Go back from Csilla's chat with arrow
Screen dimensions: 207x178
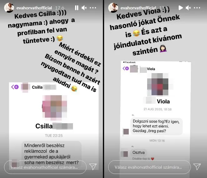coord(13,87)
